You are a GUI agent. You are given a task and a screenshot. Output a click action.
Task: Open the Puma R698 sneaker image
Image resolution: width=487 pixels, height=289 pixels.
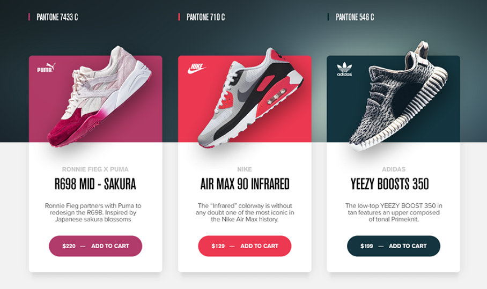[x=99, y=96]
